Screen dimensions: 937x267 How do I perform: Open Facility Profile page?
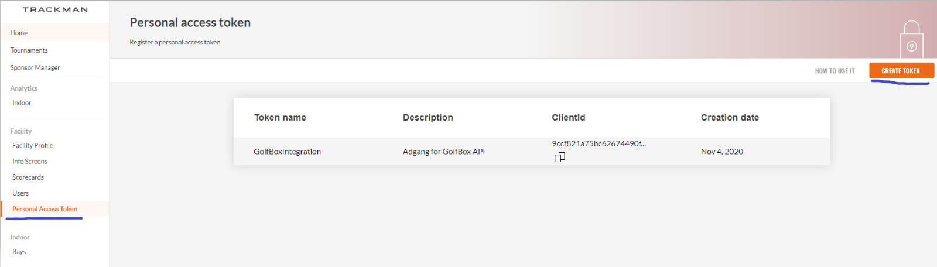coord(33,145)
